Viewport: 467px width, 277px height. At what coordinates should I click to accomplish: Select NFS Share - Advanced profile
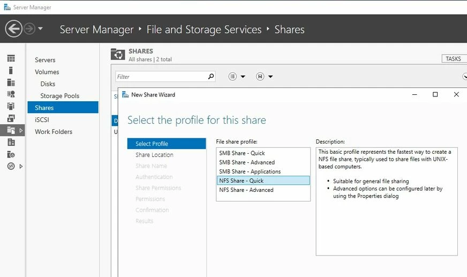click(x=263, y=190)
